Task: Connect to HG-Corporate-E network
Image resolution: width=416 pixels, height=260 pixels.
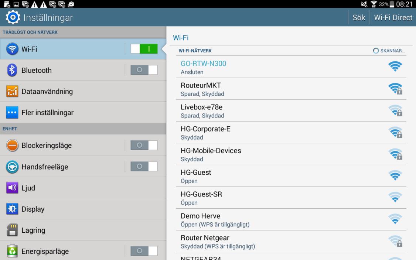Action: coord(291,132)
